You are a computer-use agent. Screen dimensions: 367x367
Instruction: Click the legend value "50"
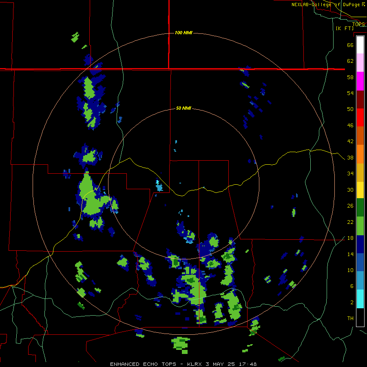[x=350, y=109]
